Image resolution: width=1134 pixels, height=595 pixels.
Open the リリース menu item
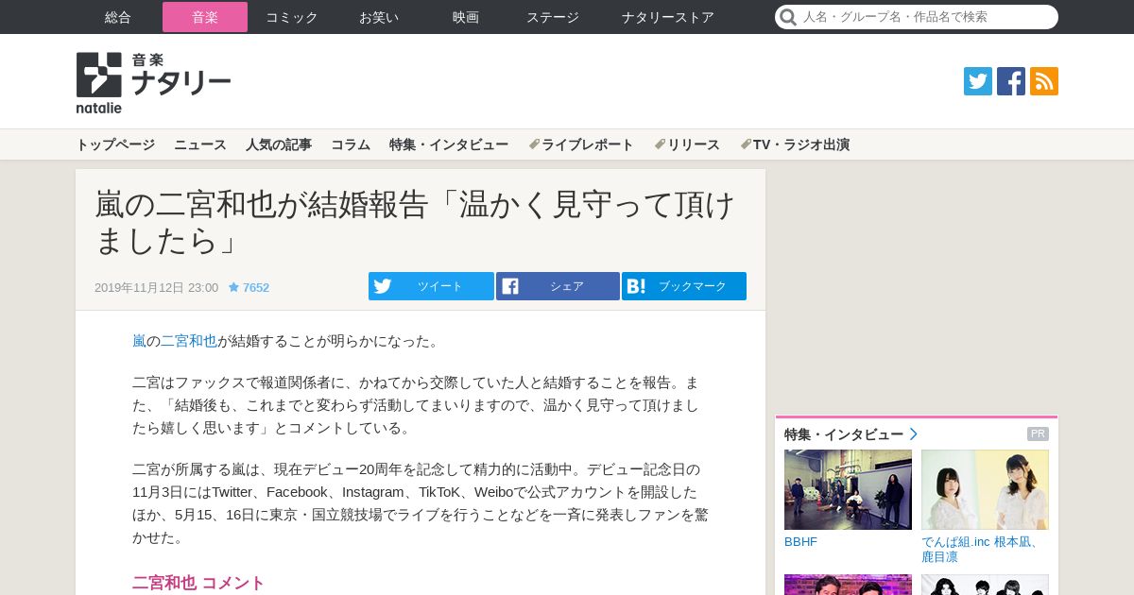coord(687,144)
